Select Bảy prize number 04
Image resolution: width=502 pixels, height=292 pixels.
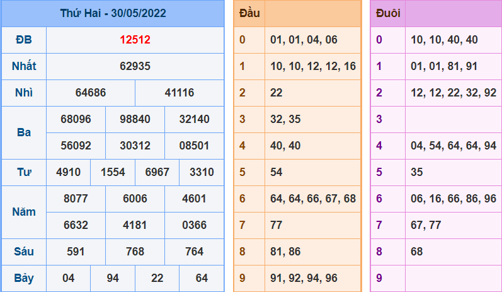click(68, 278)
